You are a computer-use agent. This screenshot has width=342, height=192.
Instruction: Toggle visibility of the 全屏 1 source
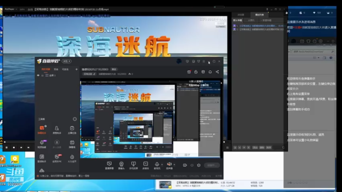tap(38, 76)
